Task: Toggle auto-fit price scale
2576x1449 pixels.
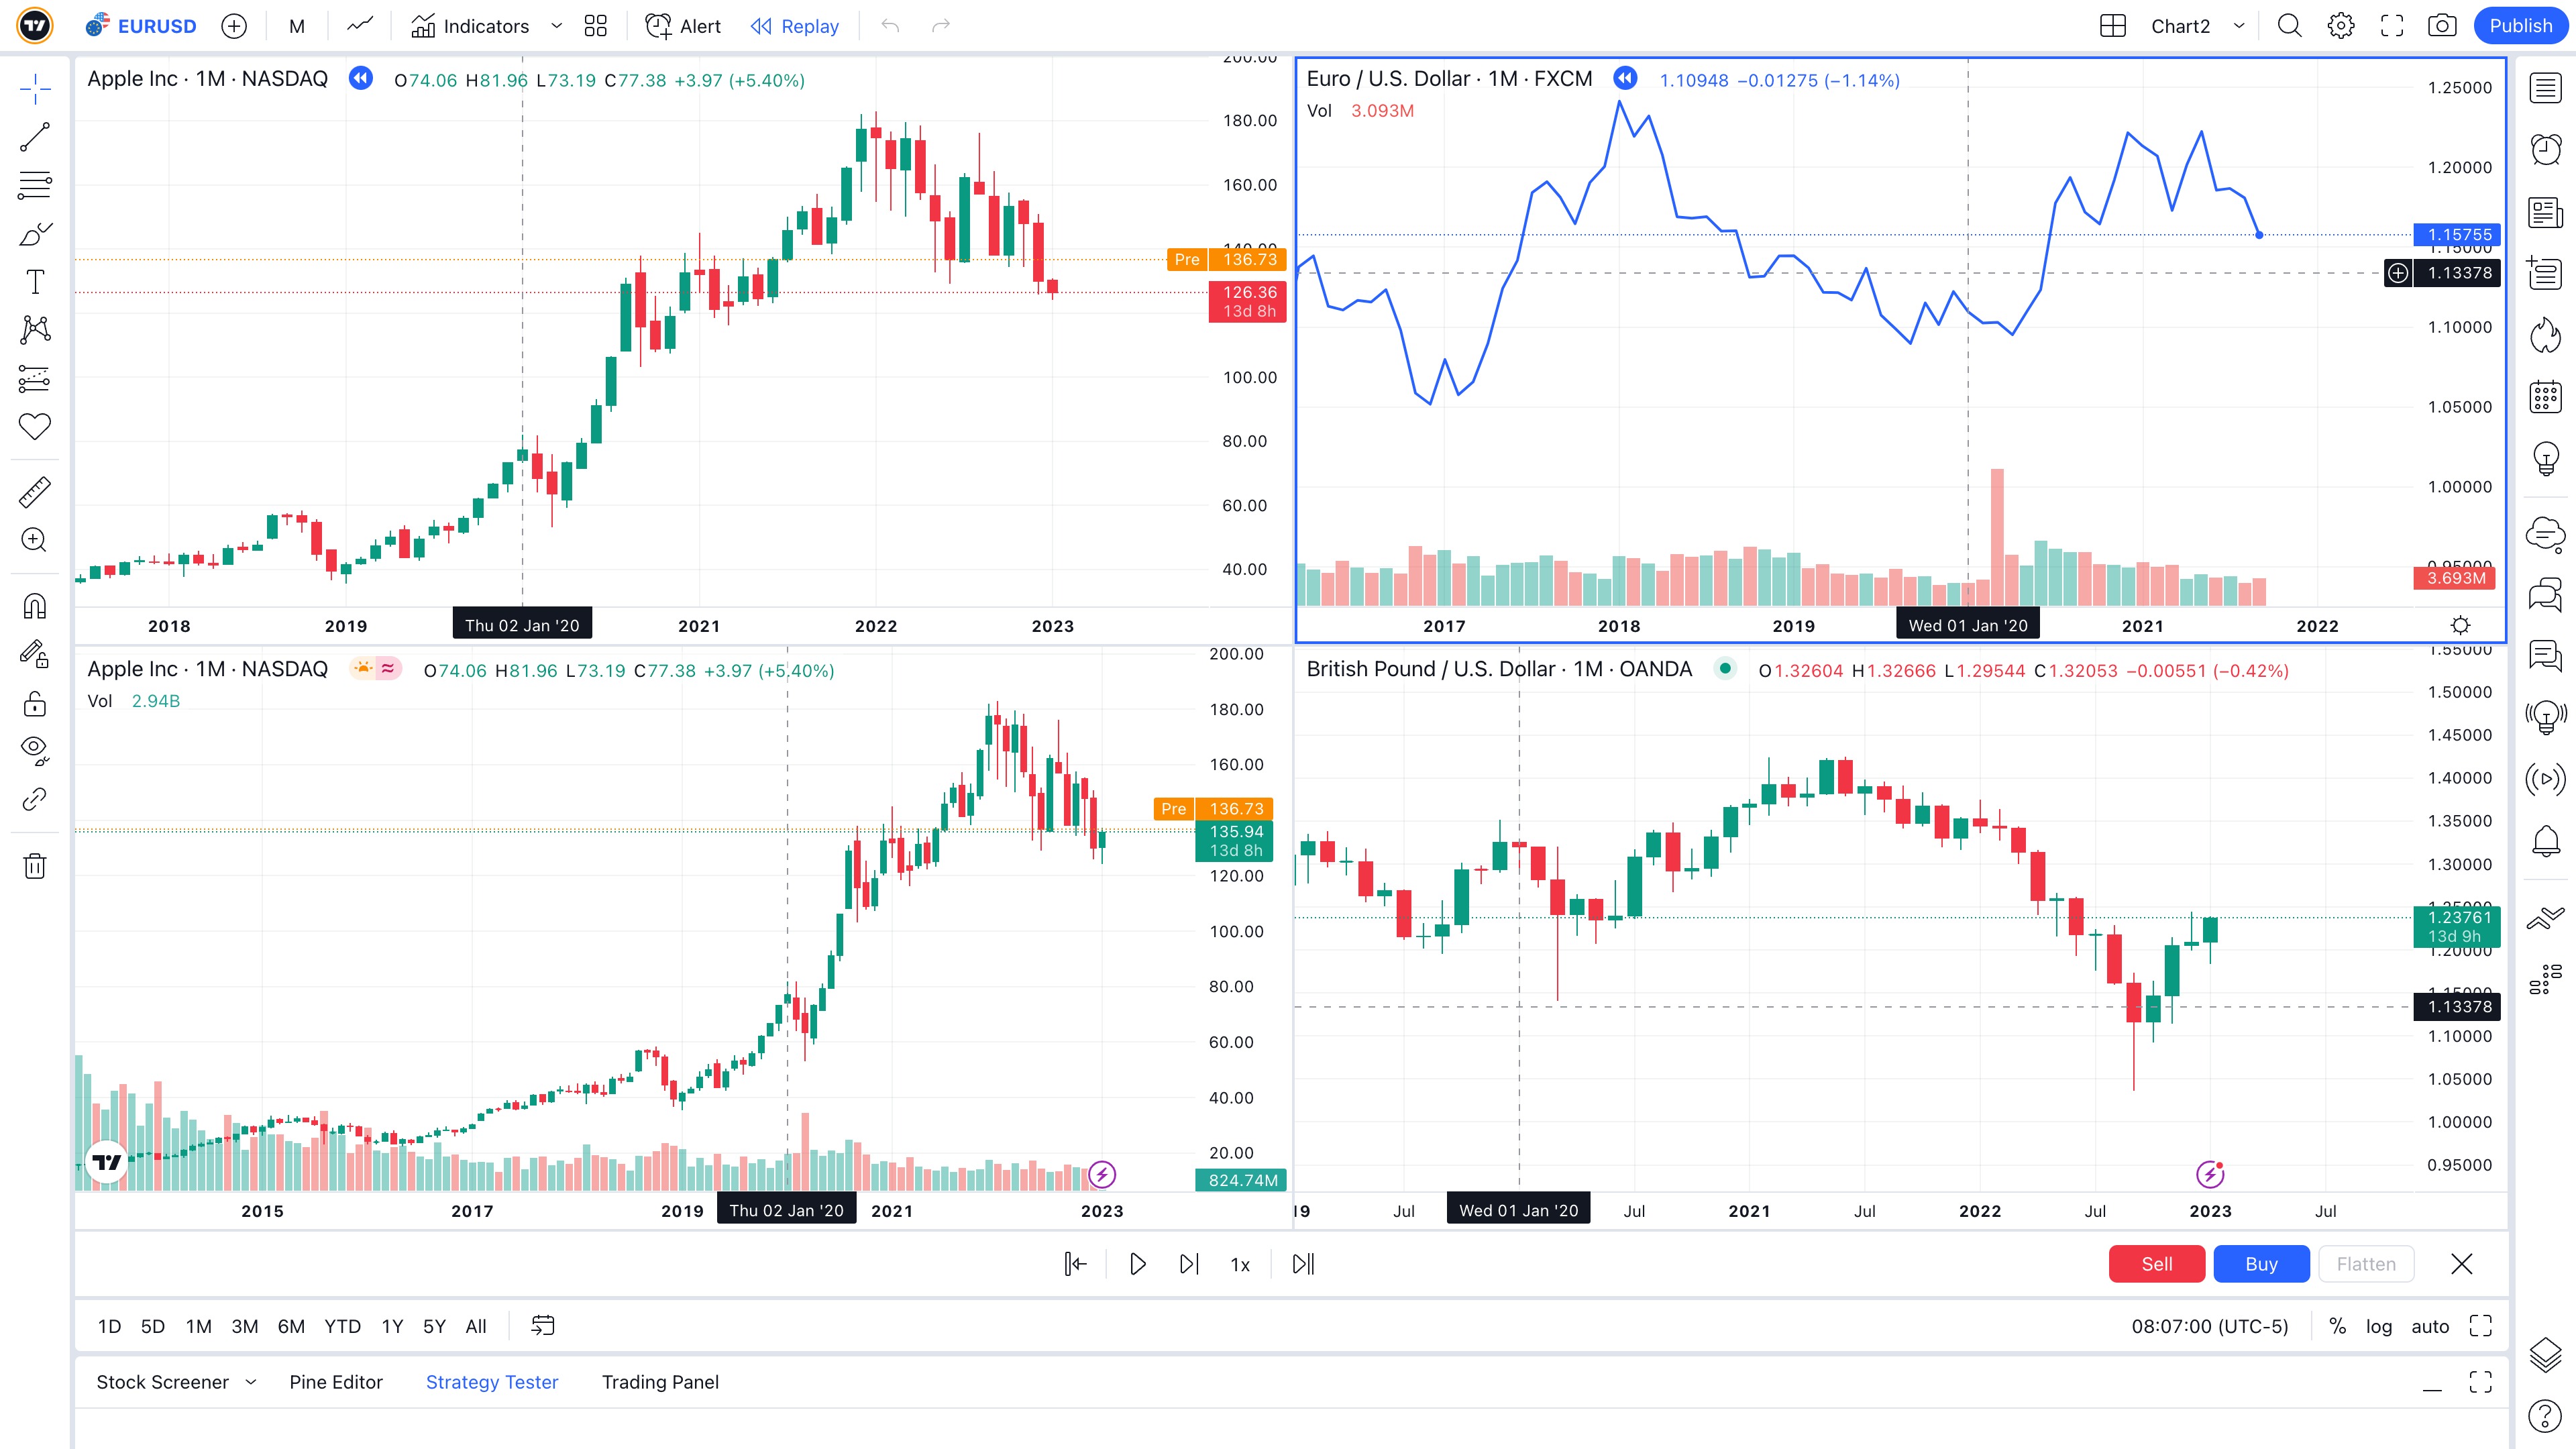Action: point(2430,1326)
